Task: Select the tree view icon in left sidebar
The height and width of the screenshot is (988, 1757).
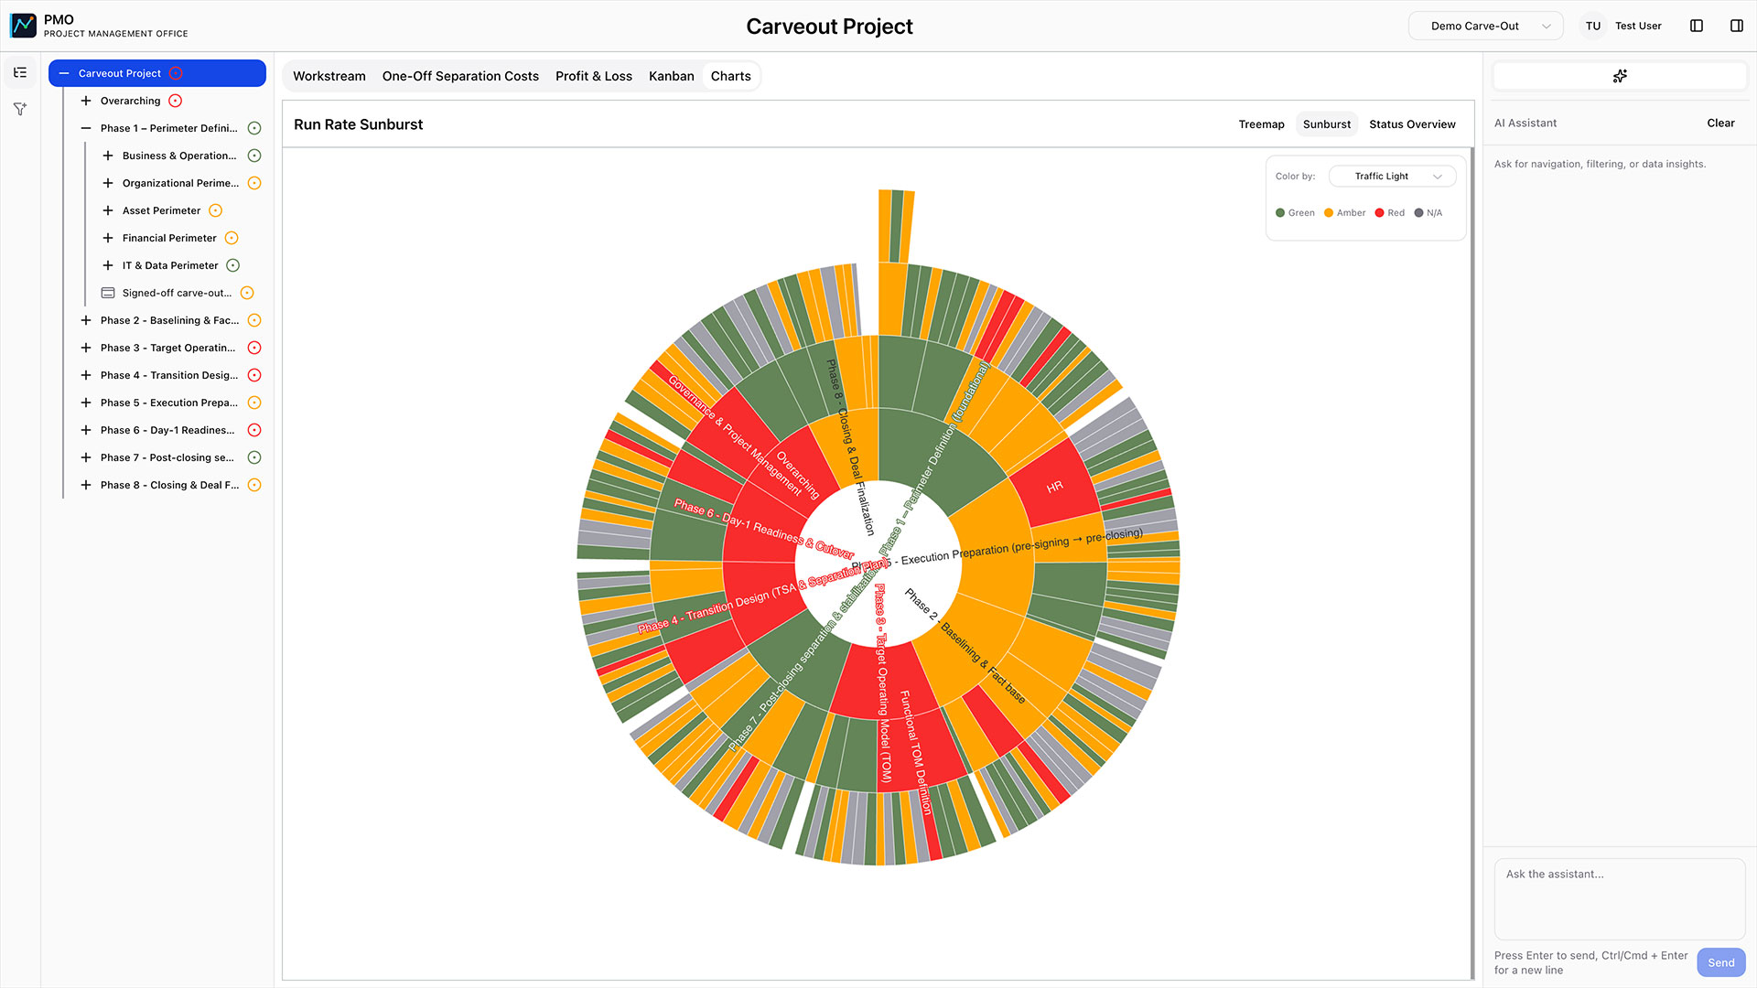Action: [x=20, y=71]
